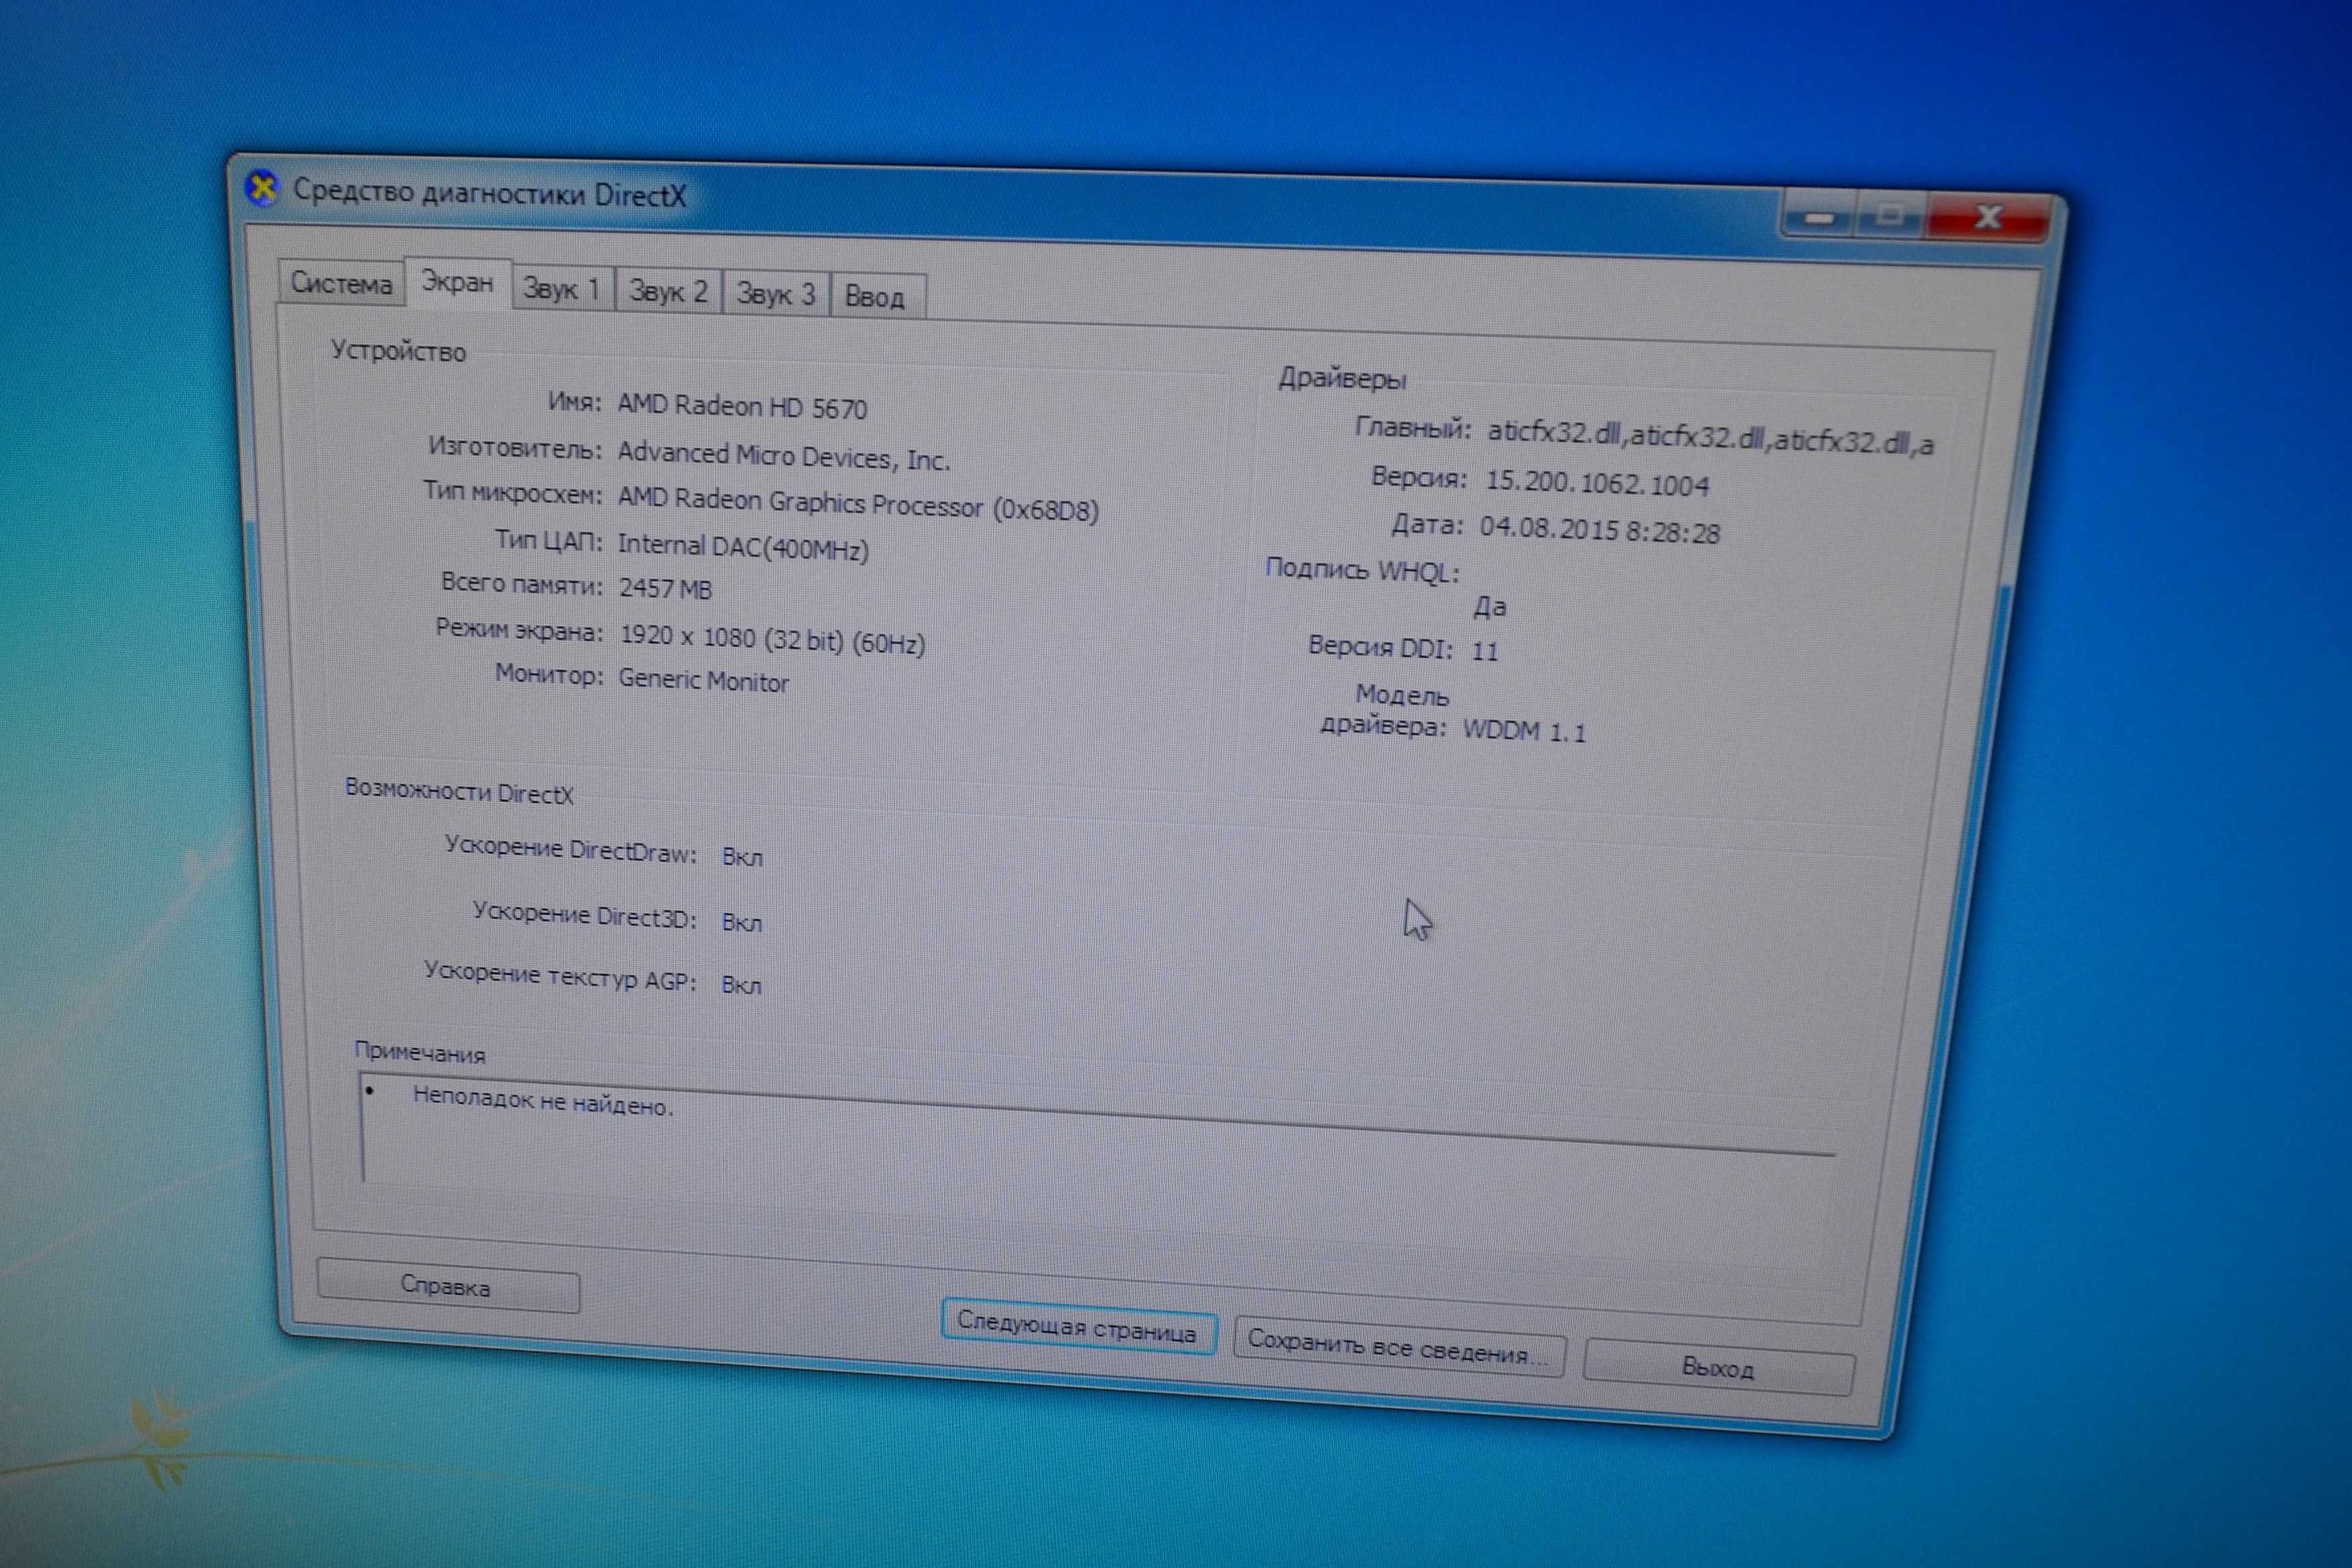Open the Звук 3 tab
The width and height of the screenshot is (2352, 1568).
tap(776, 295)
